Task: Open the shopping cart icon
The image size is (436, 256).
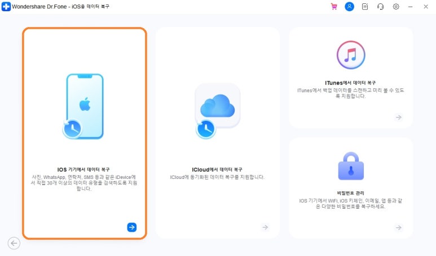Action: 334,6
